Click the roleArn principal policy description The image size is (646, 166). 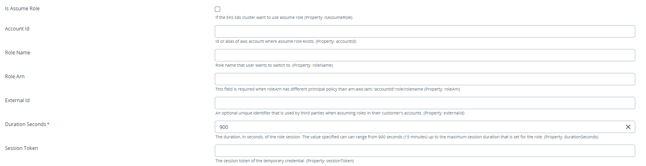click(338, 89)
